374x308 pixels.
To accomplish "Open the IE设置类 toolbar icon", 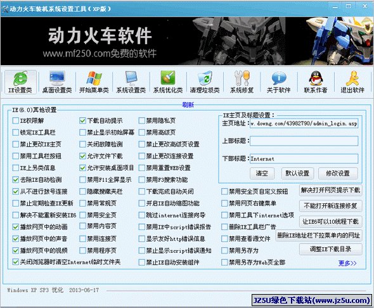I will point(20,82).
